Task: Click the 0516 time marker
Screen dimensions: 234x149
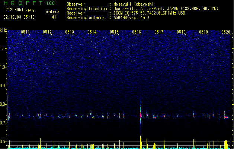Action: pyautogui.click(x=137, y=32)
